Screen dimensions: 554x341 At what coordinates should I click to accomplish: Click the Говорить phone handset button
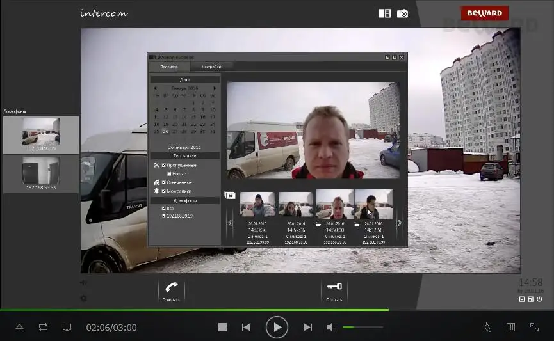click(x=172, y=291)
